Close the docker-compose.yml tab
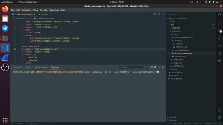The image size is (223, 125). [34, 15]
